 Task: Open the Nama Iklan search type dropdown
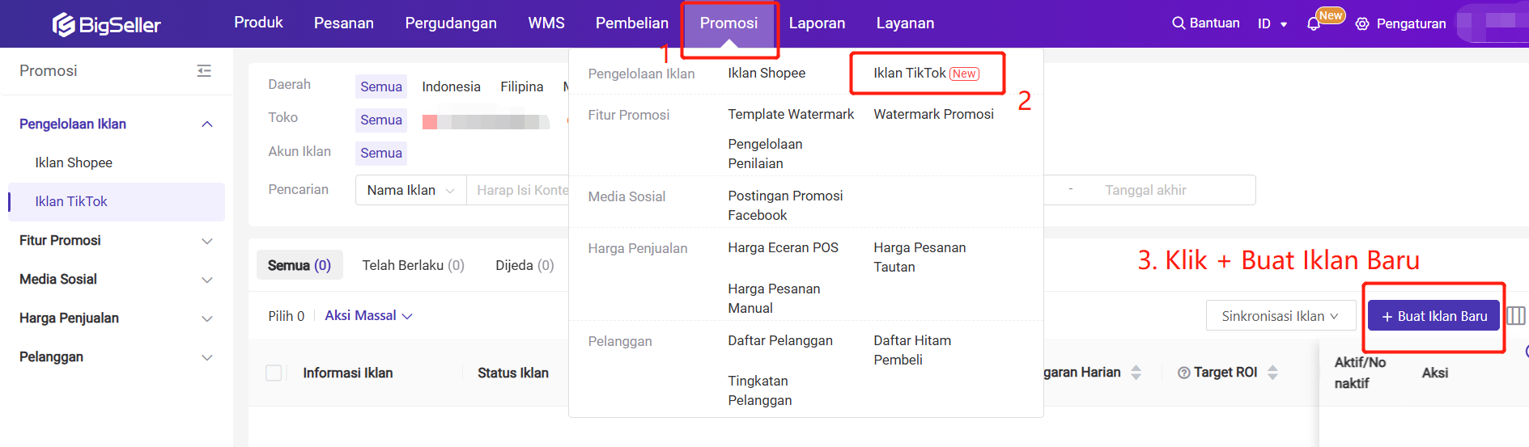[x=411, y=190]
